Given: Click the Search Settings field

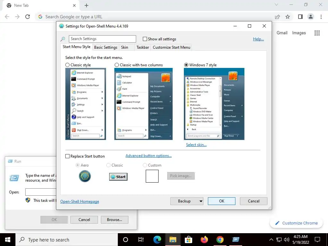Looking at the screenshot, I should coord(102,39).
